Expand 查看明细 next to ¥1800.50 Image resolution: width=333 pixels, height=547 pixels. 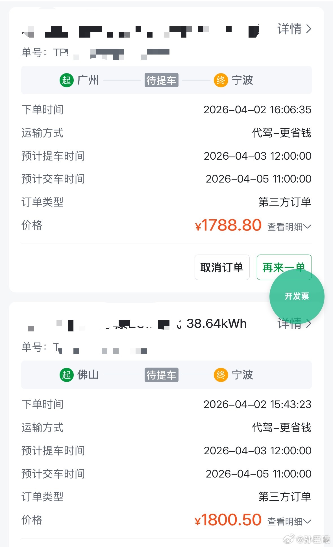click(289, 521)
